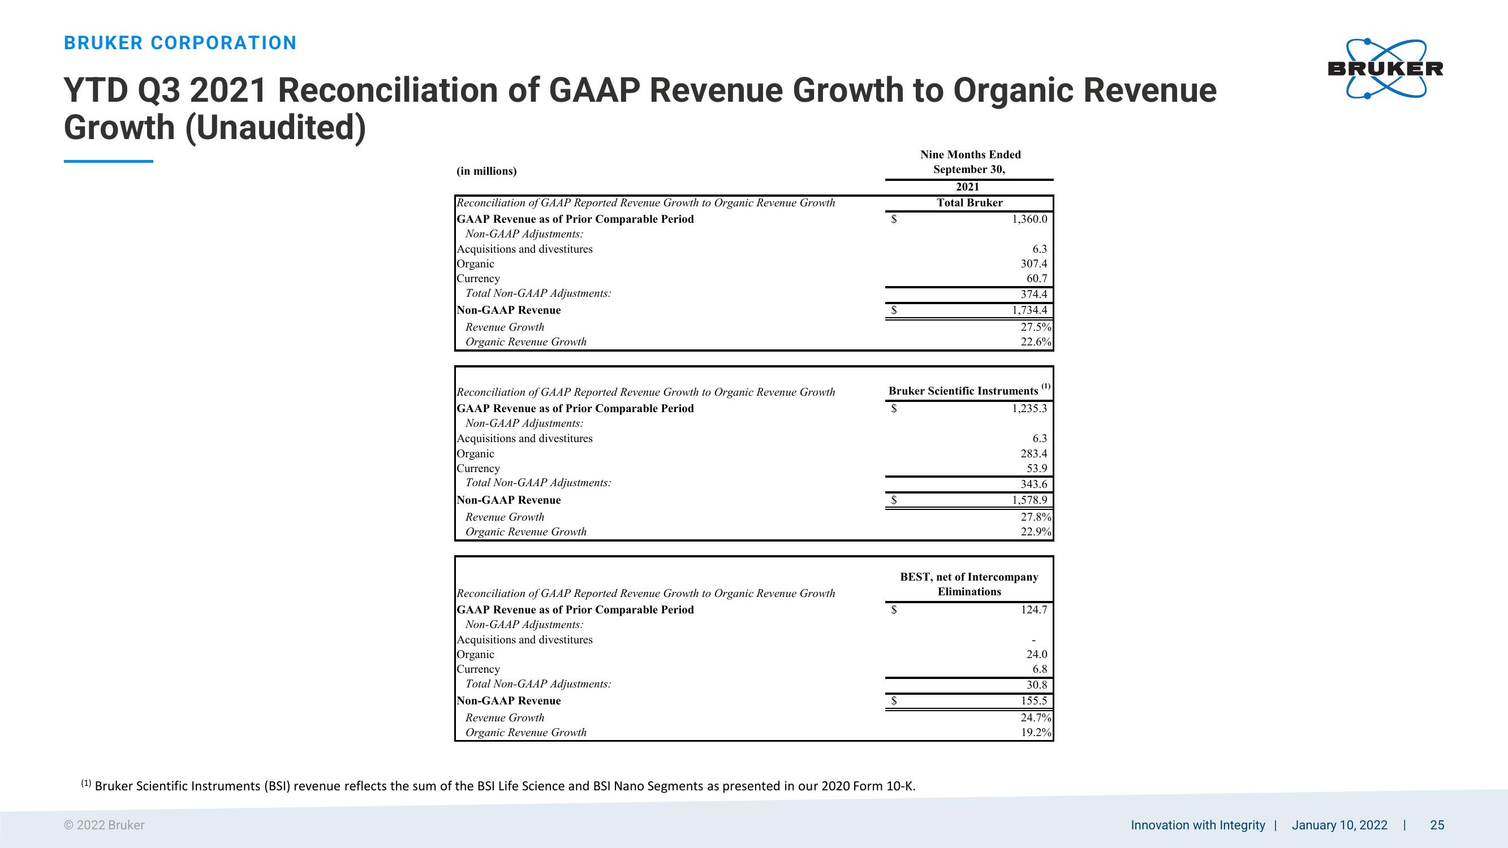Click the slide title 'YTD Q3 2021 Reconciliation'
The width and height of the screenshot is (1508, 848).
640,109
